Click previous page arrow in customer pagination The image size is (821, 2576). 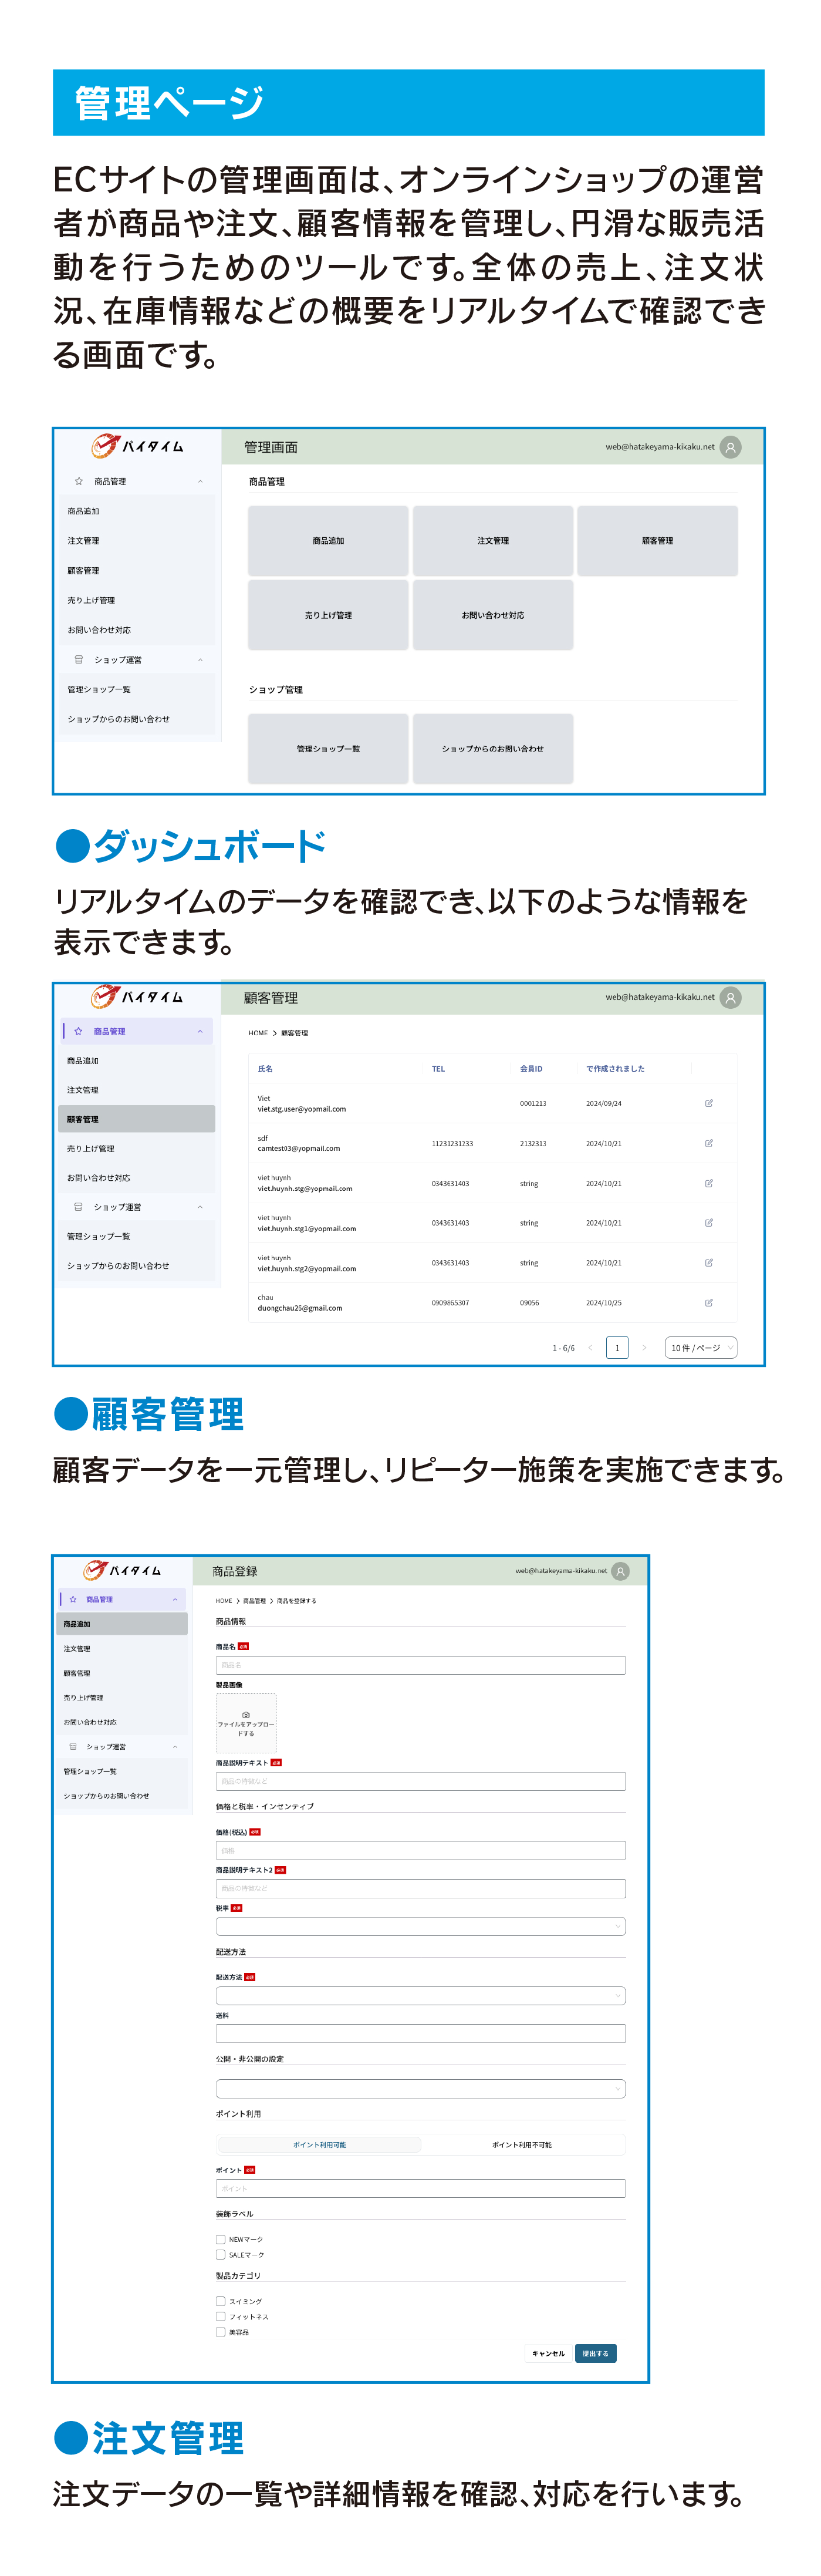[x=590, y=1348]
